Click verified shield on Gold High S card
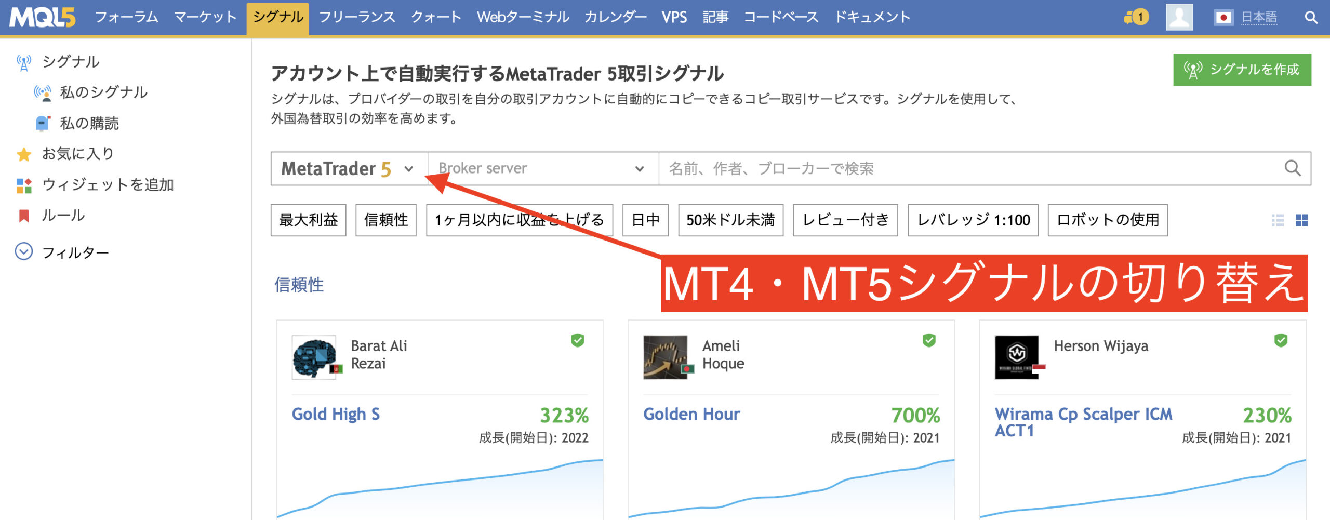The image size is (1330, 520). (x=578, y=340)
